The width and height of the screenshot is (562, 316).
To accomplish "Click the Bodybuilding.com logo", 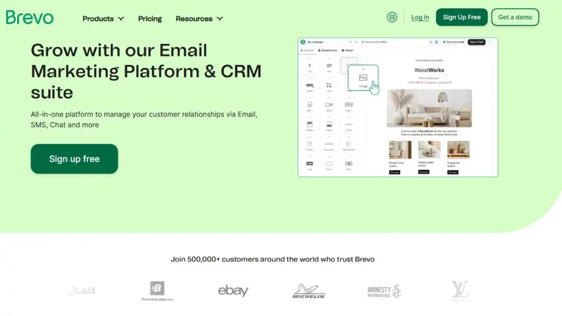I will pyautogui.click(x=157, y=291).
